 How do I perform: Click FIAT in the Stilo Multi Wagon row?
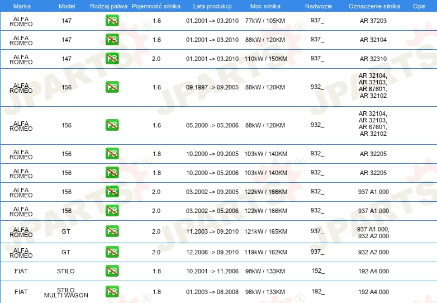pos(21,292)
